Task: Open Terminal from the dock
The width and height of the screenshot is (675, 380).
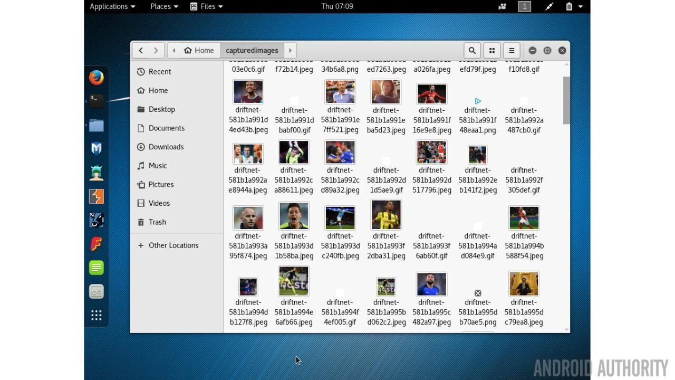Action: pos(96,101)
